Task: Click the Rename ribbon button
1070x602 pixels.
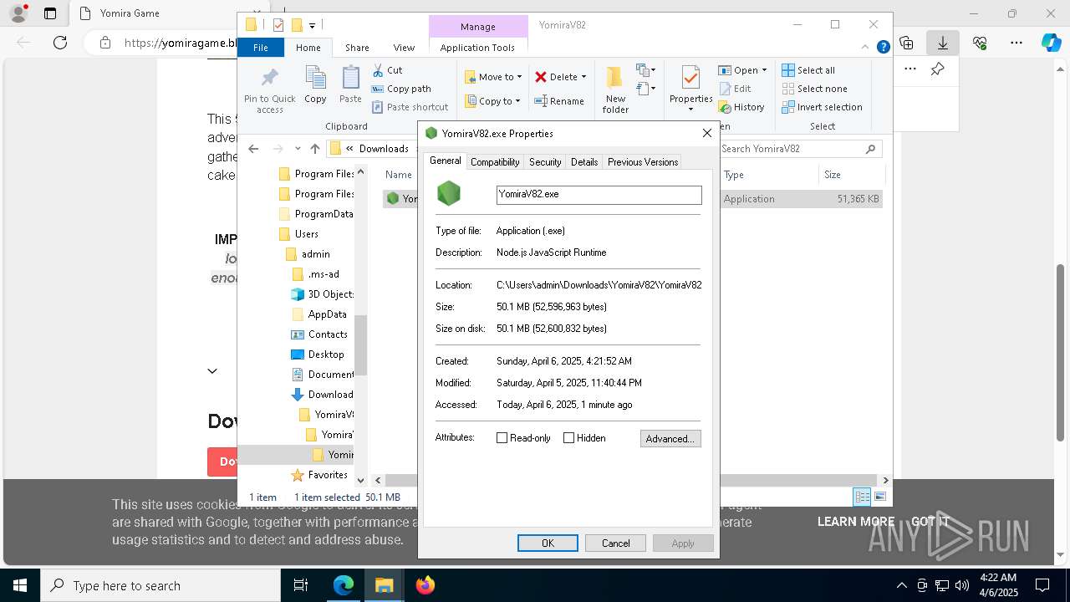Action: [x=559, y=101]
